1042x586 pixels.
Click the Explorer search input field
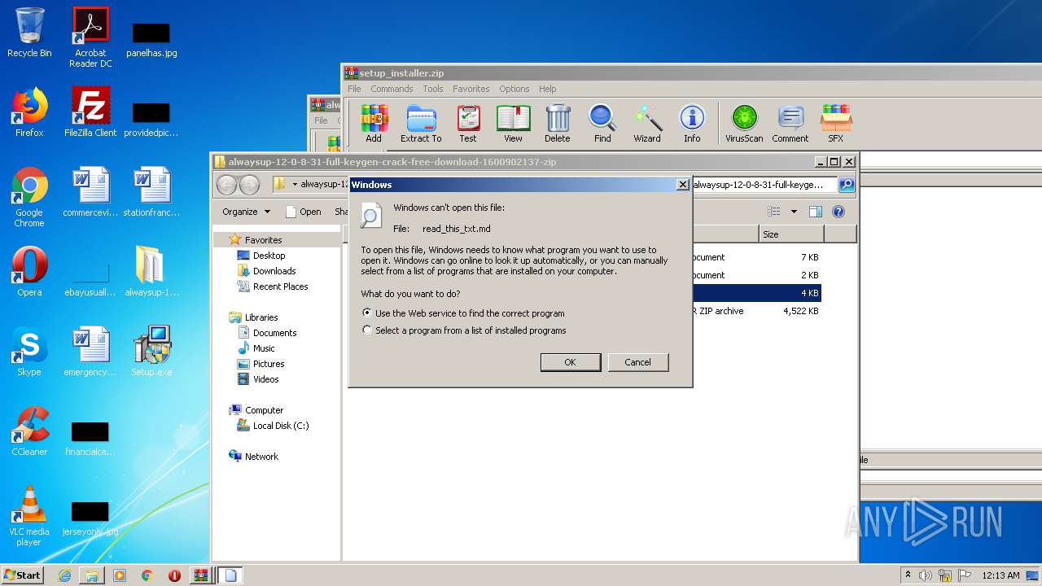(763, 185)
